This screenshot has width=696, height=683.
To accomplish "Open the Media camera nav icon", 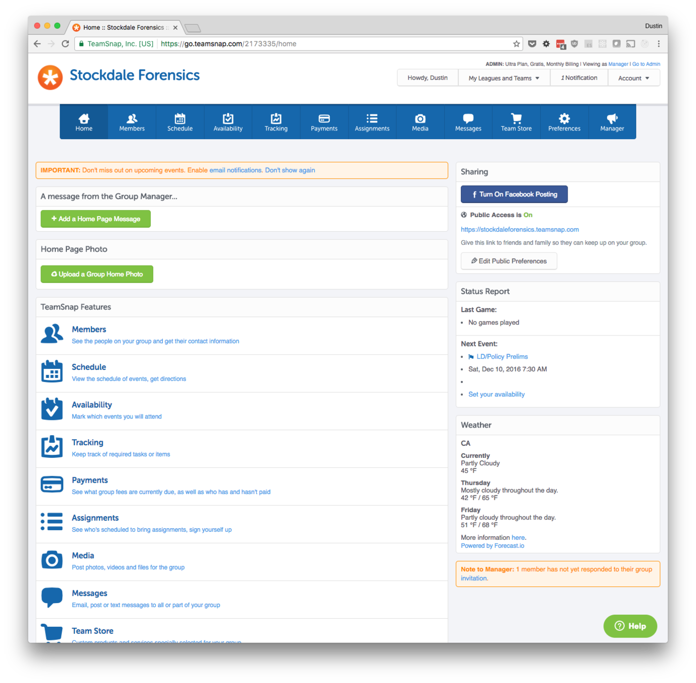I will click(420, 122).
